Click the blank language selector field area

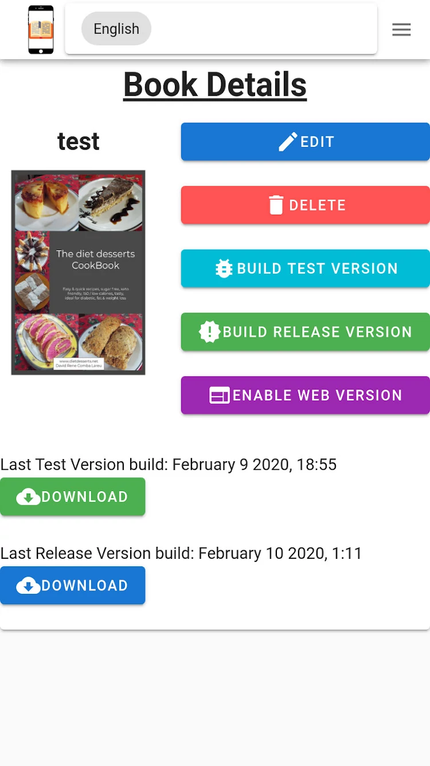tap(264, 29)
